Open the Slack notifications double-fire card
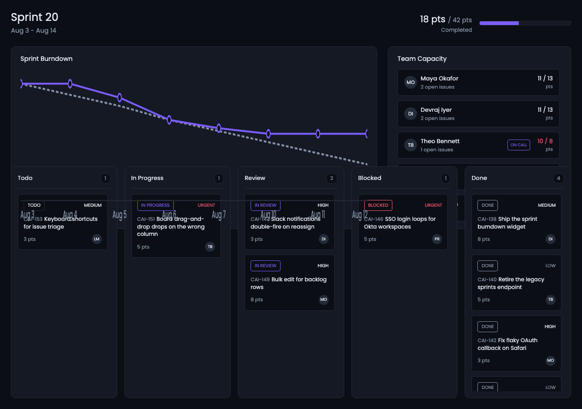The width and height of the screenshot is (582, 409). click(x=290, y=222)
